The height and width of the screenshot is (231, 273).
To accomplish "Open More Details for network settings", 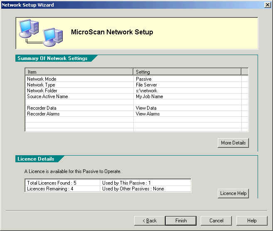I will 233,143.
